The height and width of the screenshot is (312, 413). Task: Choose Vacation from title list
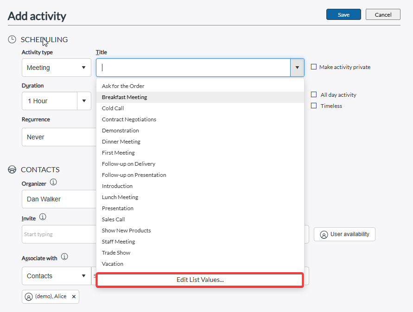200,264
